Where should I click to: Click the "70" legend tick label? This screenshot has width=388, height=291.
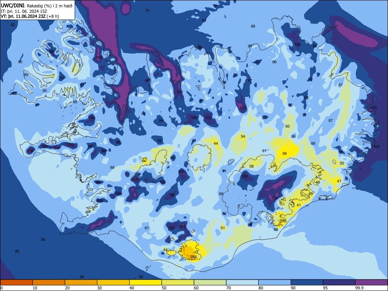coord(229,288)
